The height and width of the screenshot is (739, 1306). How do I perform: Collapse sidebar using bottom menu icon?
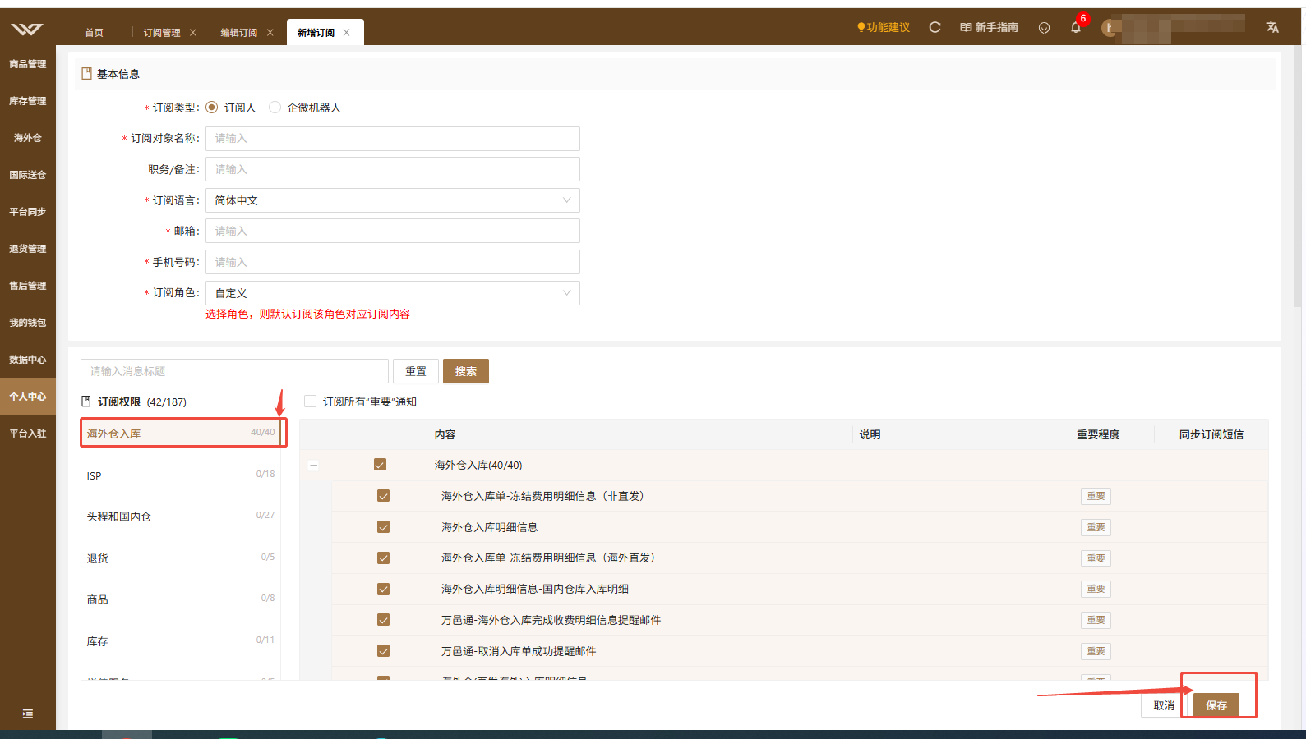pyautogui.click(x=28, y=714)
